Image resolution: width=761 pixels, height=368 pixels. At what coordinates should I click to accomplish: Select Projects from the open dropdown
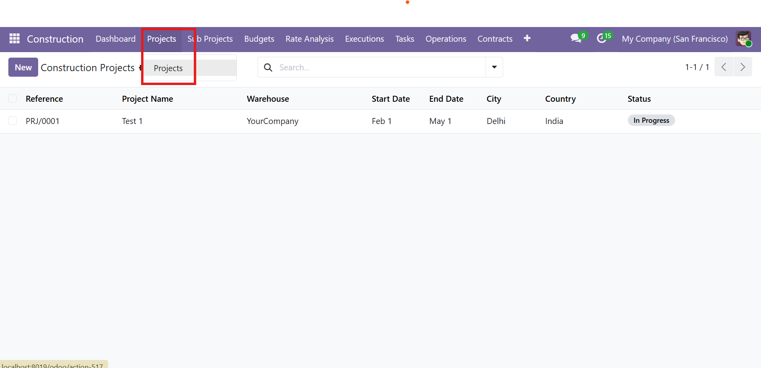(168, 68)
